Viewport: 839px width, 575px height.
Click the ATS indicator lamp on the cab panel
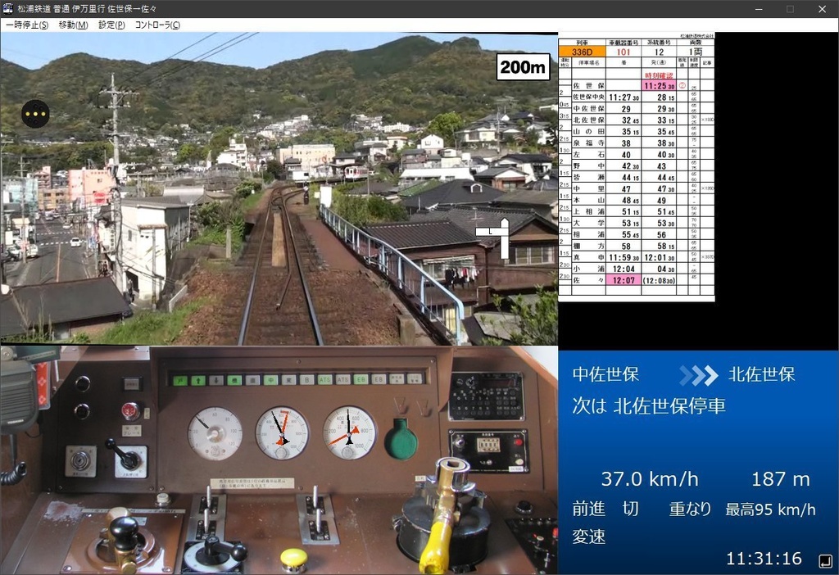tap(324, 378)
